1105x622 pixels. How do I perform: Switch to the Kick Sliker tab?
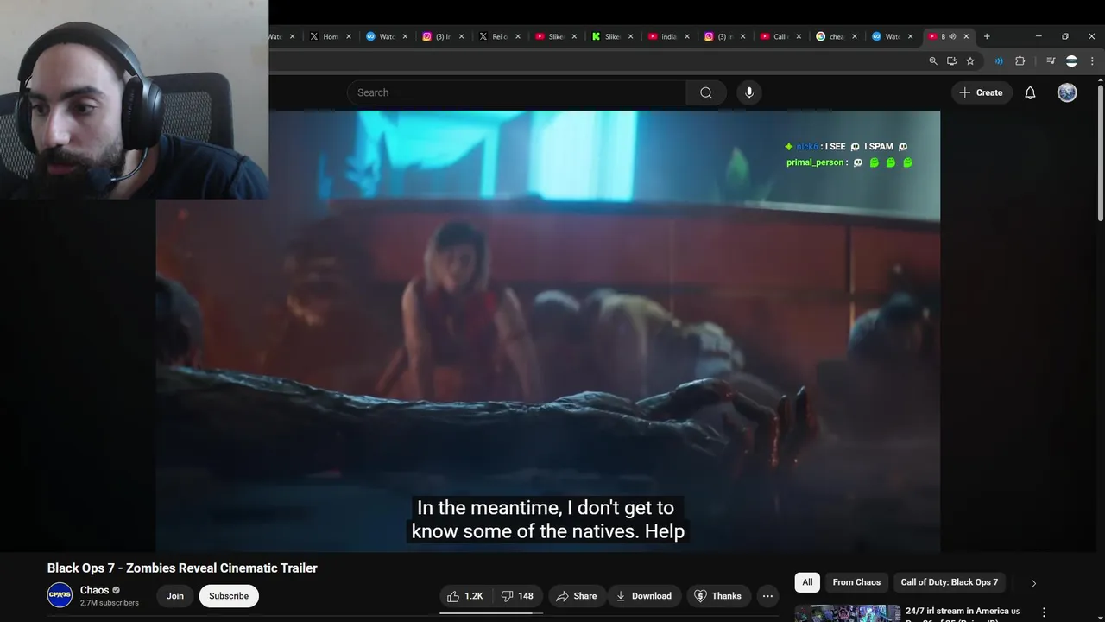612,36
